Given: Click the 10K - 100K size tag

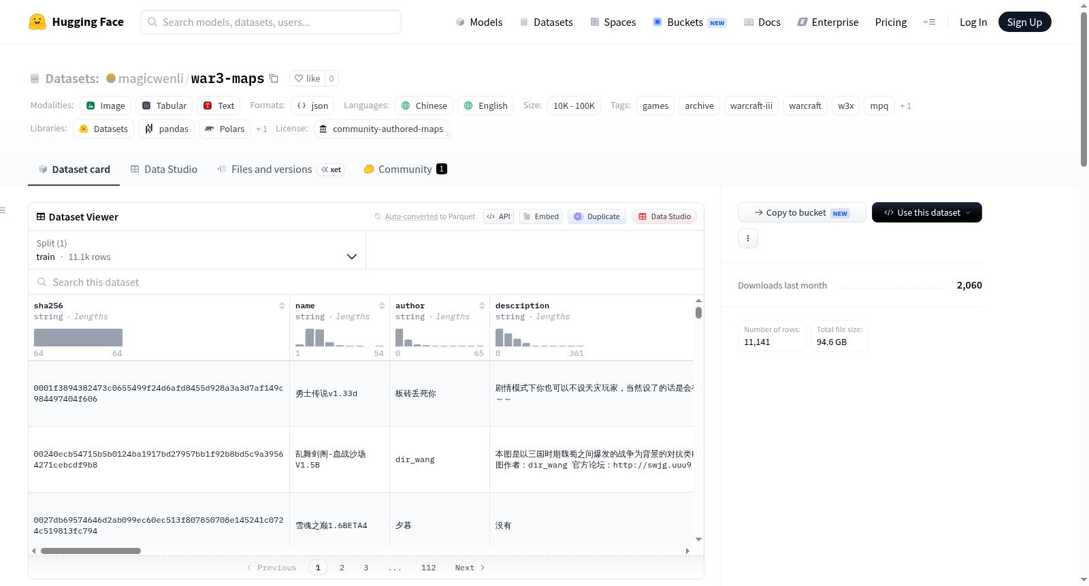Looking at the screenshot, I should 574,105.
